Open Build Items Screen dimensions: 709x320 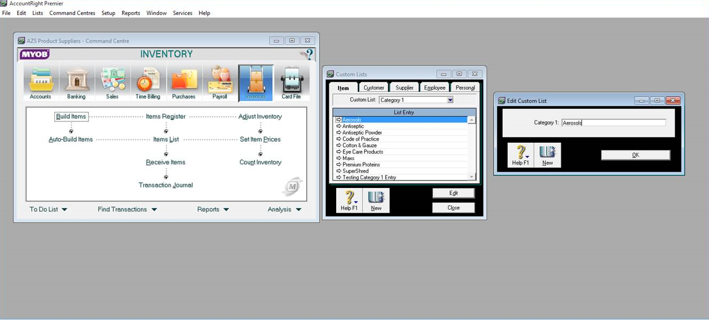point(71,117)
